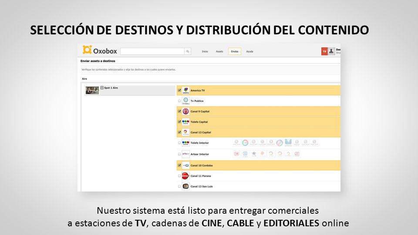Viewport: 418px width, 235px height.
Task: Click the 'Artear Interior' label
Action: pyautogui.click(x=200, y=154)
